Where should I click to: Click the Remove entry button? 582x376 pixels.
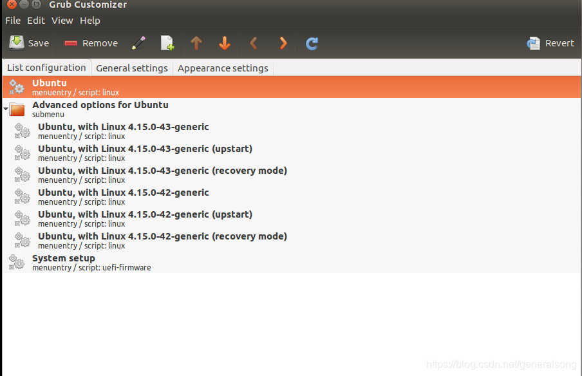pyautogui.click(x=91, y=43)
